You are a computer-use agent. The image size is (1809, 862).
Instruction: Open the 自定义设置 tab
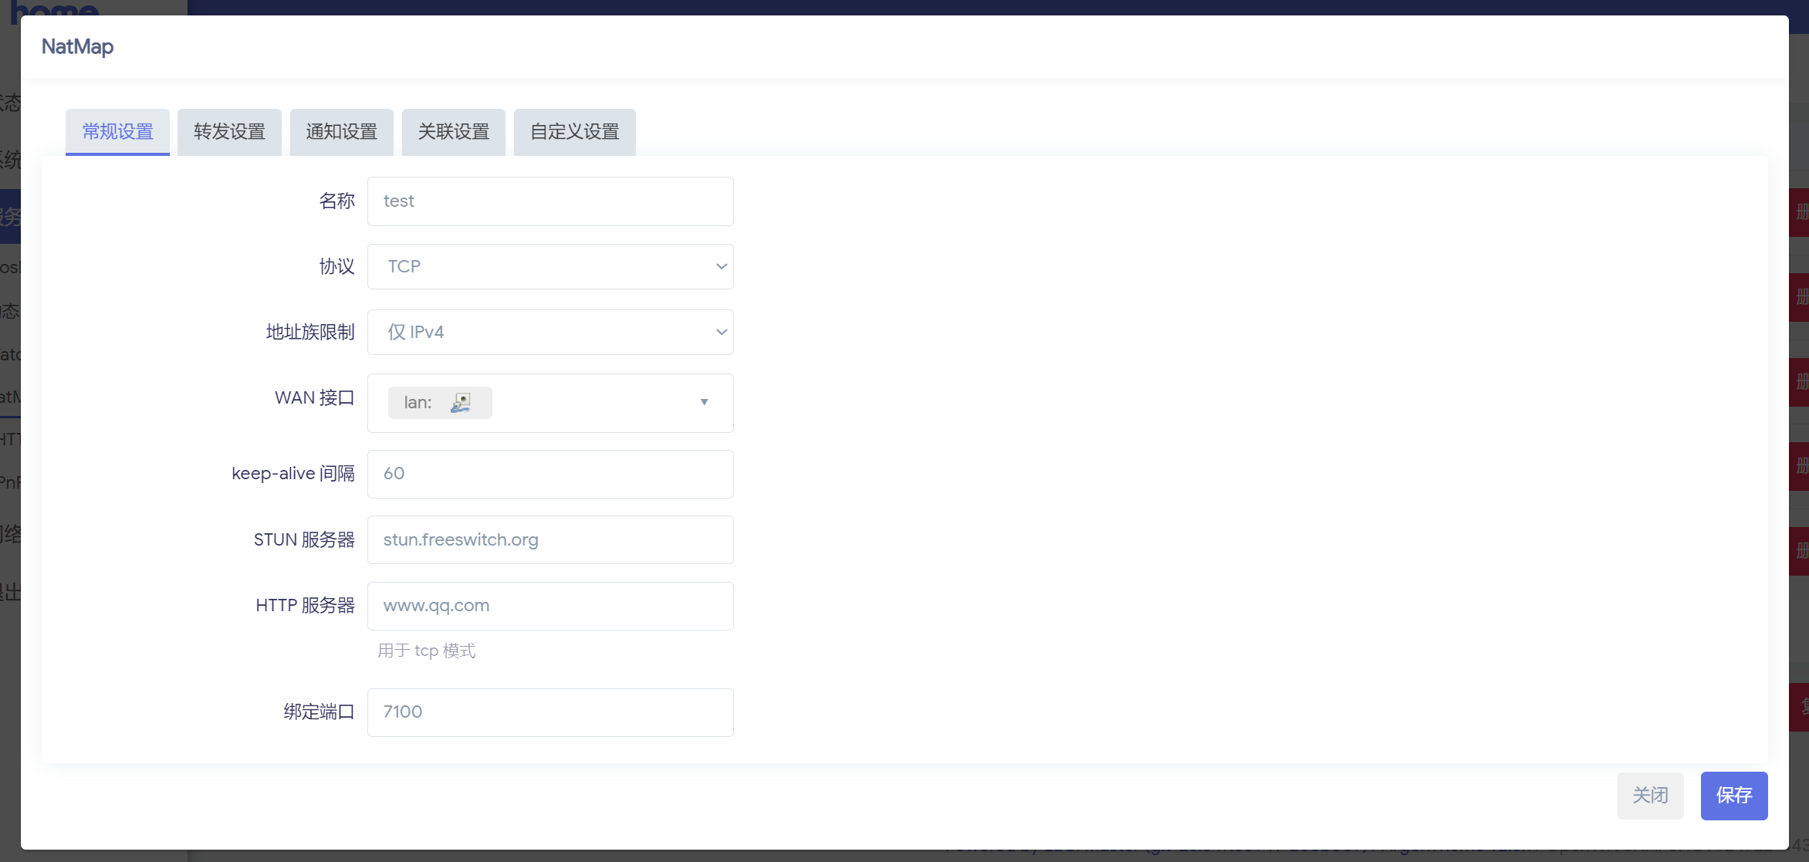pyautogui.click(x=574, y=132)
